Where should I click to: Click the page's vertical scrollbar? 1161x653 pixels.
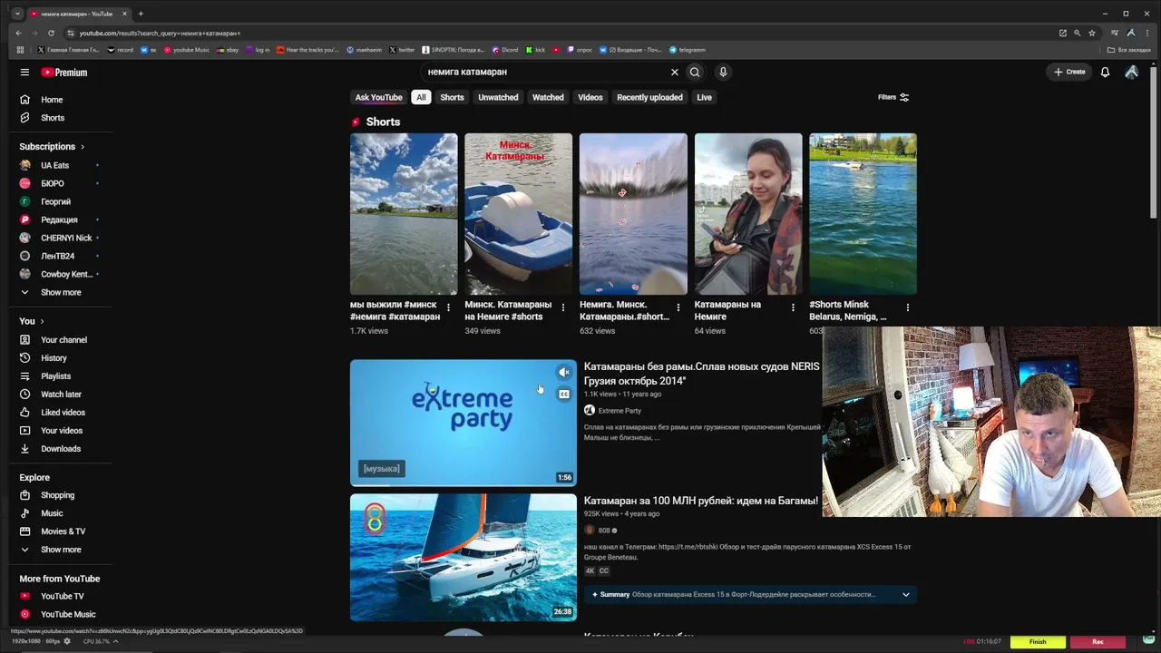point(1155,141)
